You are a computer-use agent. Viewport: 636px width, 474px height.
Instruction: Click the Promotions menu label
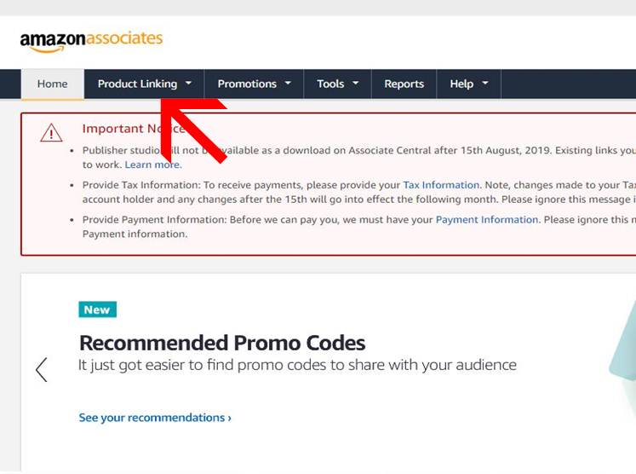coord(247,84)
